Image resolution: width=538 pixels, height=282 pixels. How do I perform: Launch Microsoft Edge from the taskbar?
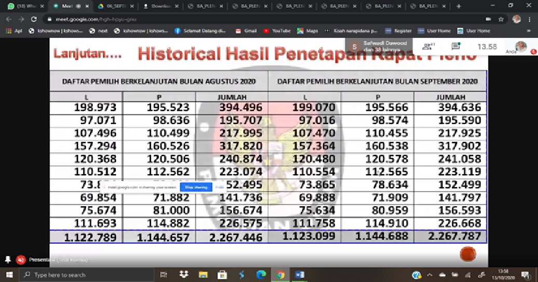point(261,275)
